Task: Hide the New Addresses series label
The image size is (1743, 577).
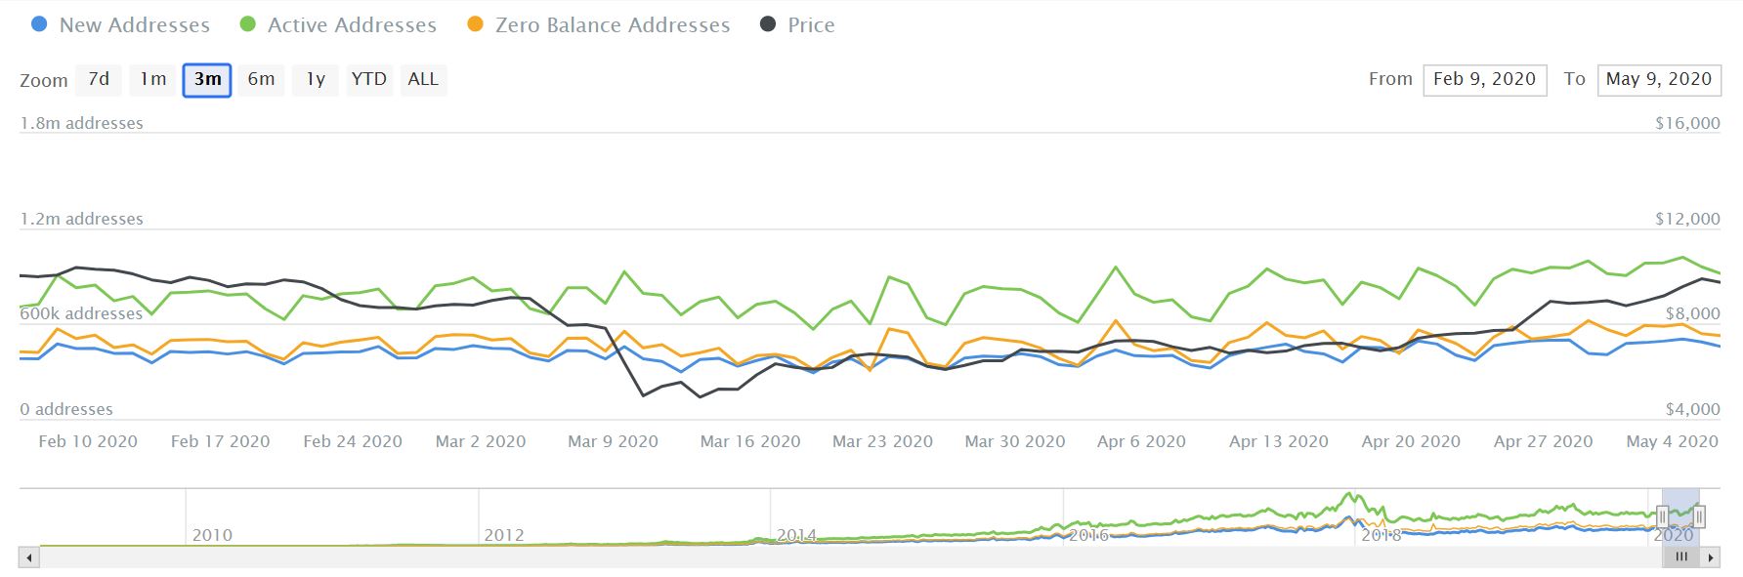Action: pos(135,25)
